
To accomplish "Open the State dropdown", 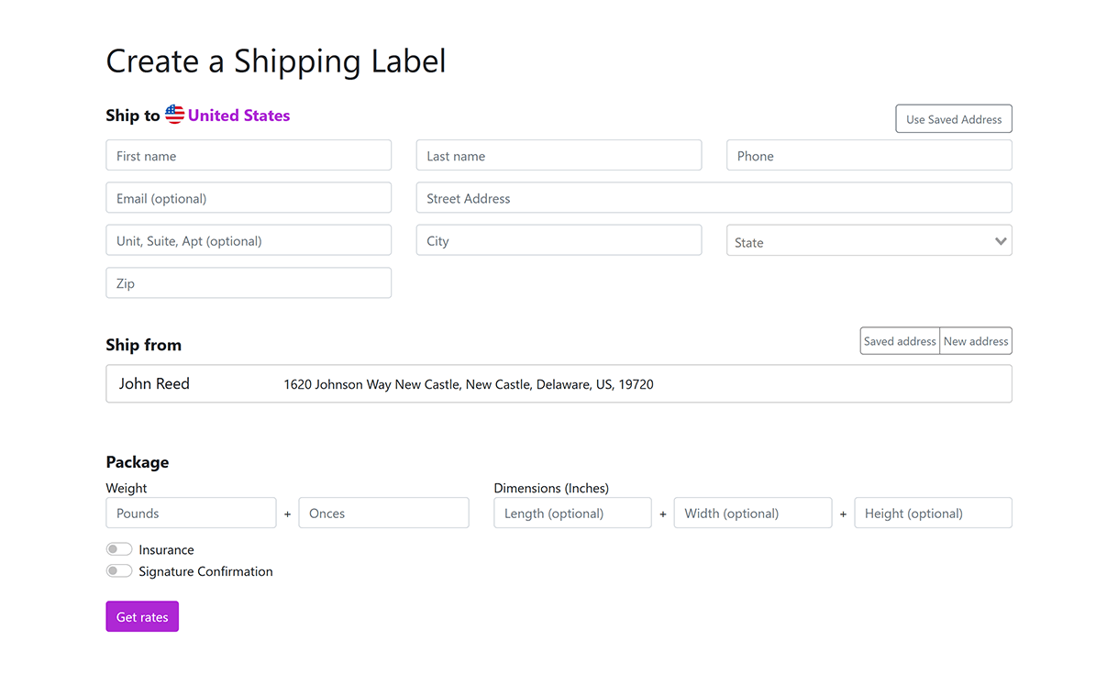I will tap(869, 241).
